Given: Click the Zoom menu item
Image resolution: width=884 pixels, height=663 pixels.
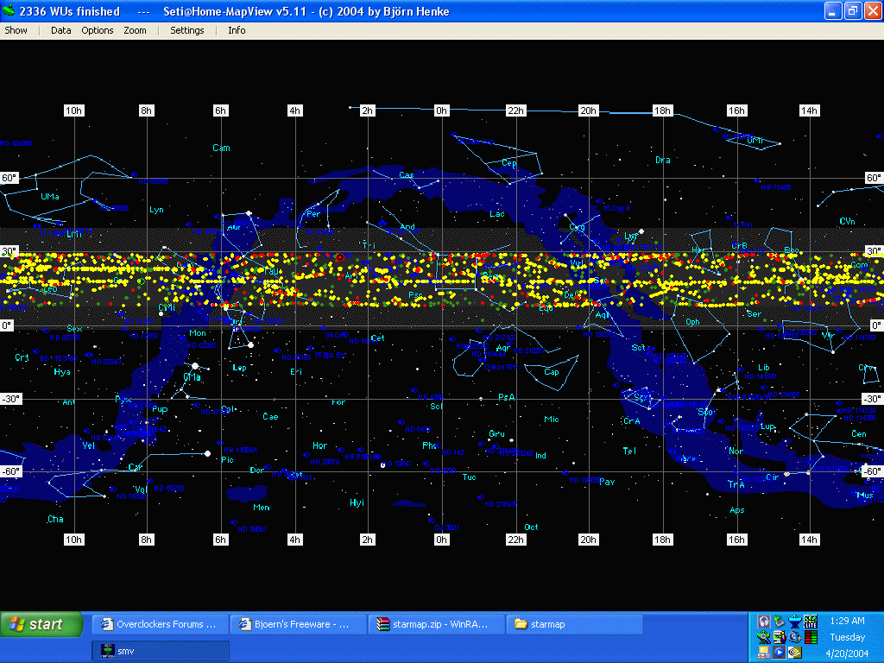Looking at the screenshot, I should (135, 30).
